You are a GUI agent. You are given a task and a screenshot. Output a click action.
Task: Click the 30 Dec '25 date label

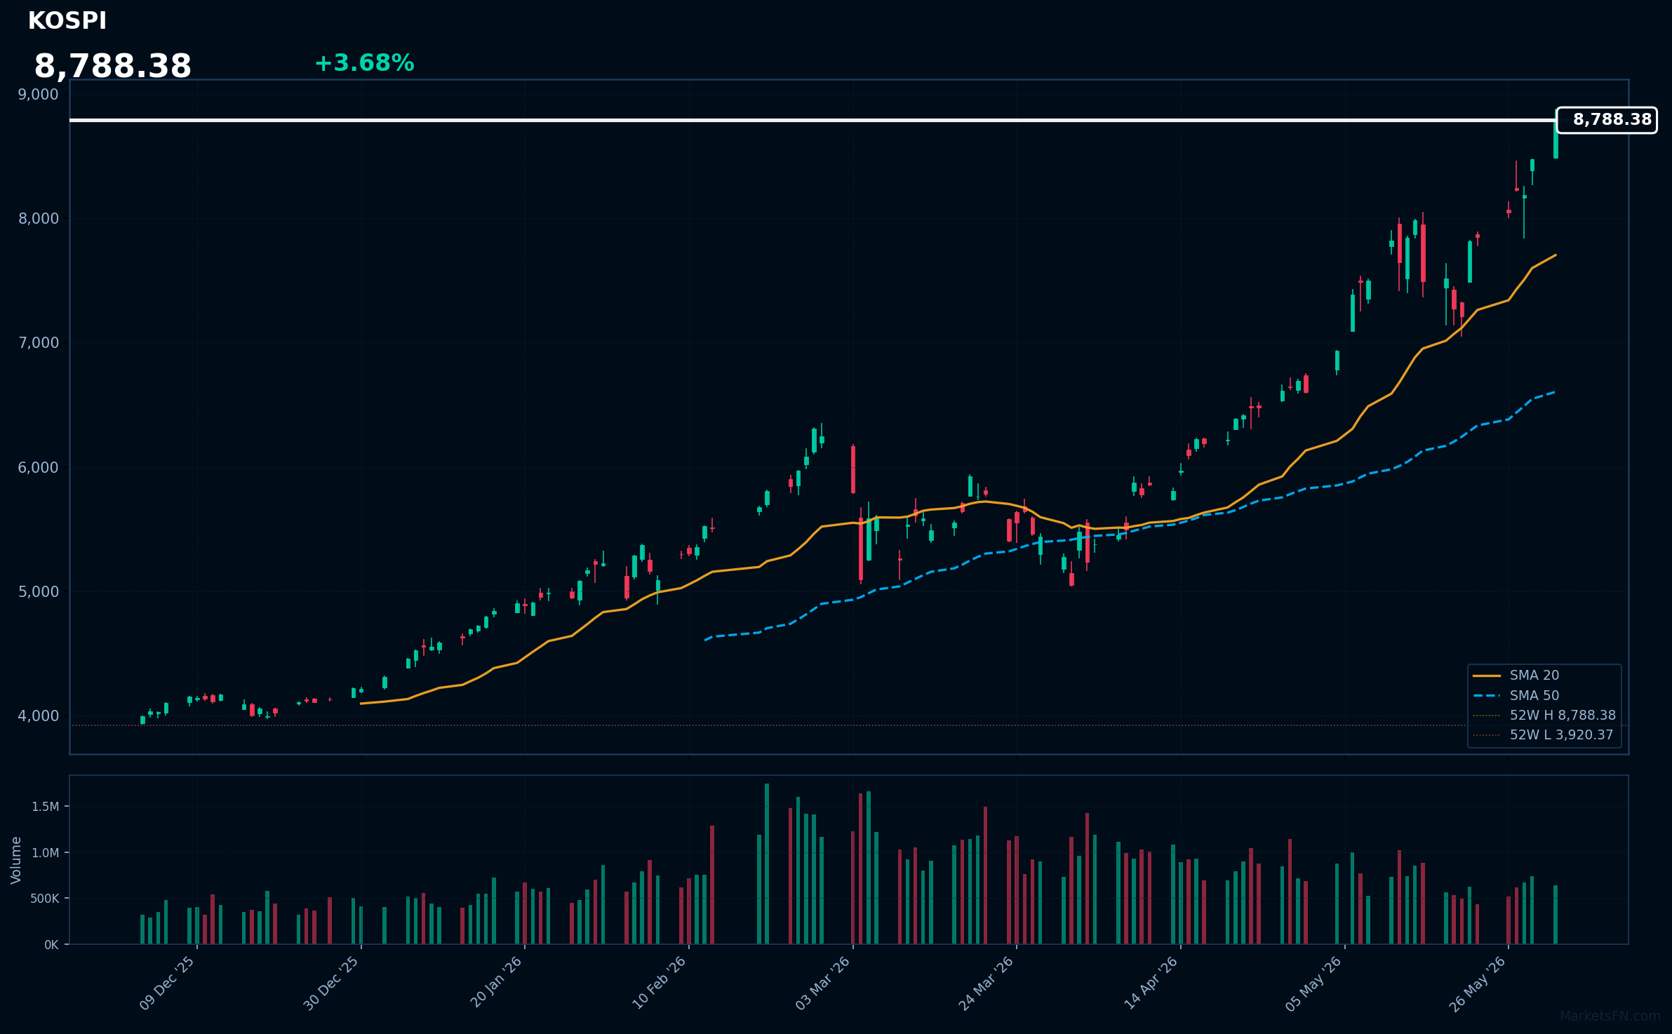click(x=331, y=983)
